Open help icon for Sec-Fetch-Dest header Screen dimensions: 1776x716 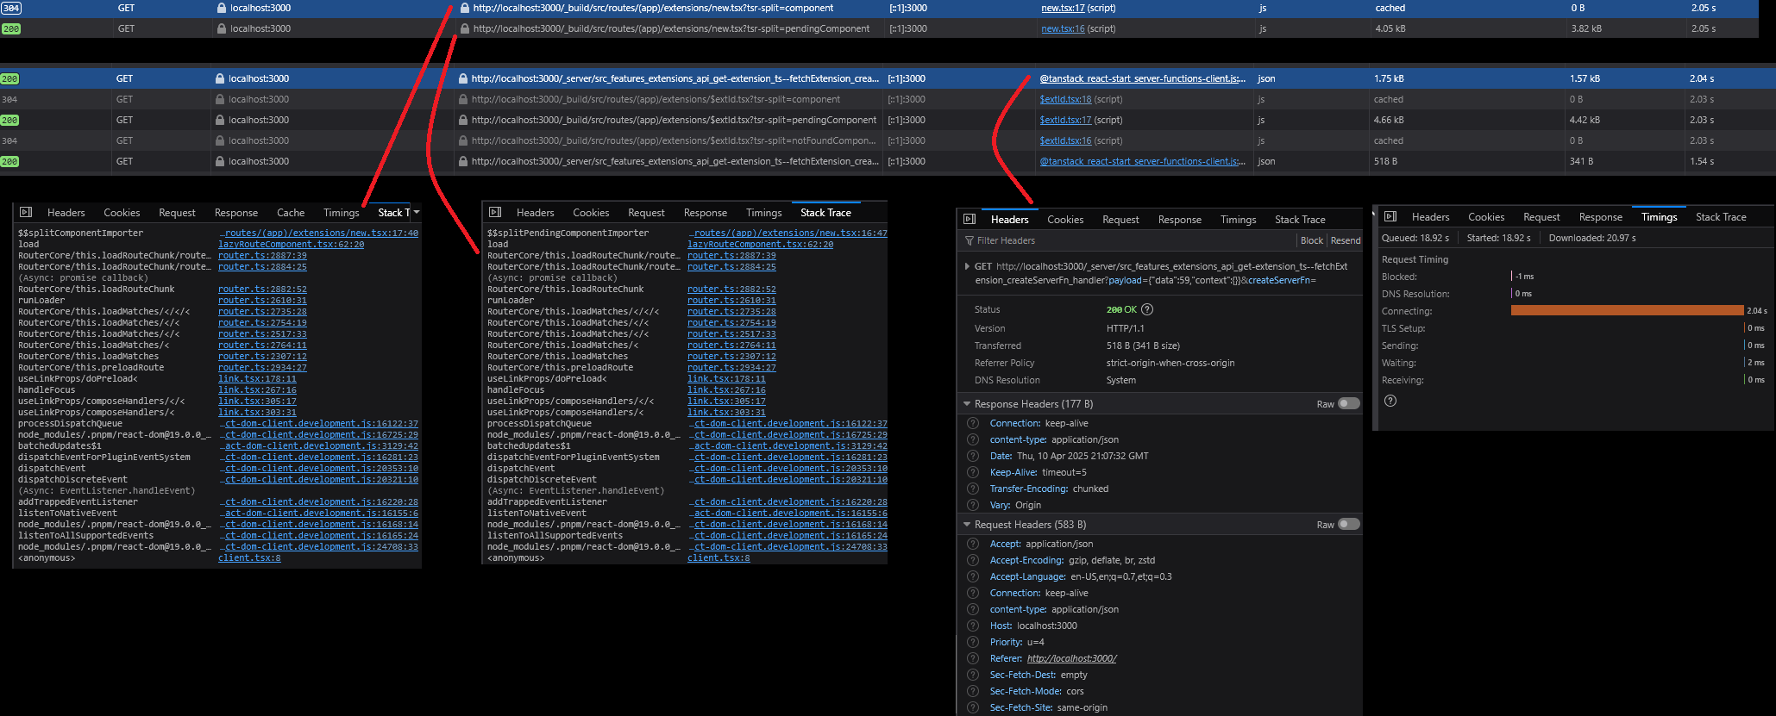point(973,675)
